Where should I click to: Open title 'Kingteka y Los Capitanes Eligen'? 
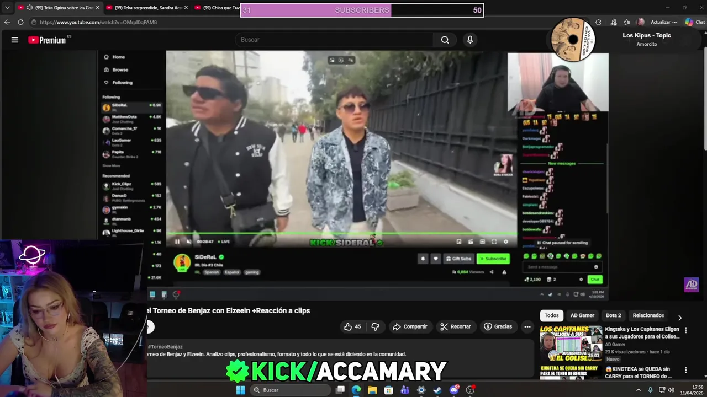click(643, 333)
